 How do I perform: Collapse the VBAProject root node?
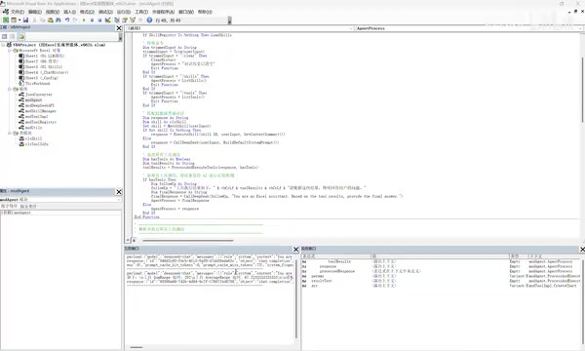[3, 45]
